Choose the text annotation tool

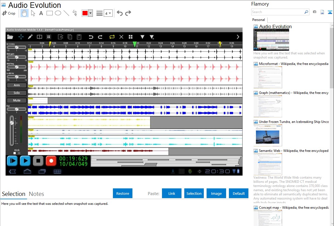pos(41,13)
